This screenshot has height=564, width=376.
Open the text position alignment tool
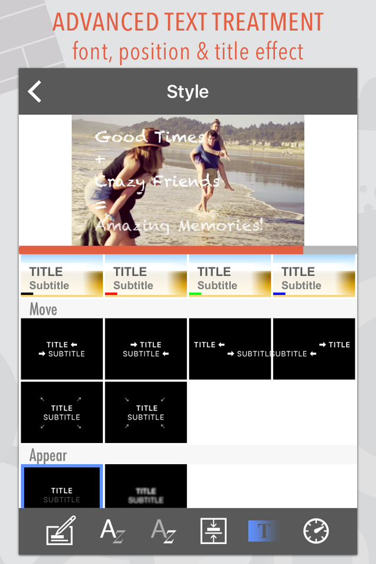tap(213, 531)
